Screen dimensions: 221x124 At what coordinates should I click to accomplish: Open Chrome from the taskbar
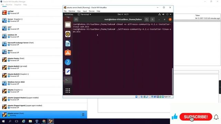(44, 121)
